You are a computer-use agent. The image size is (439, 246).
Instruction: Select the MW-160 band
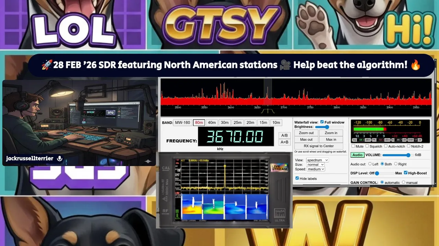182,123
